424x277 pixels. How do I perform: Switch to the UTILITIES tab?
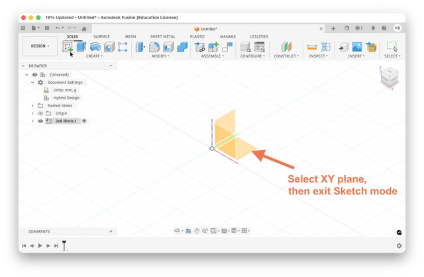259,36
